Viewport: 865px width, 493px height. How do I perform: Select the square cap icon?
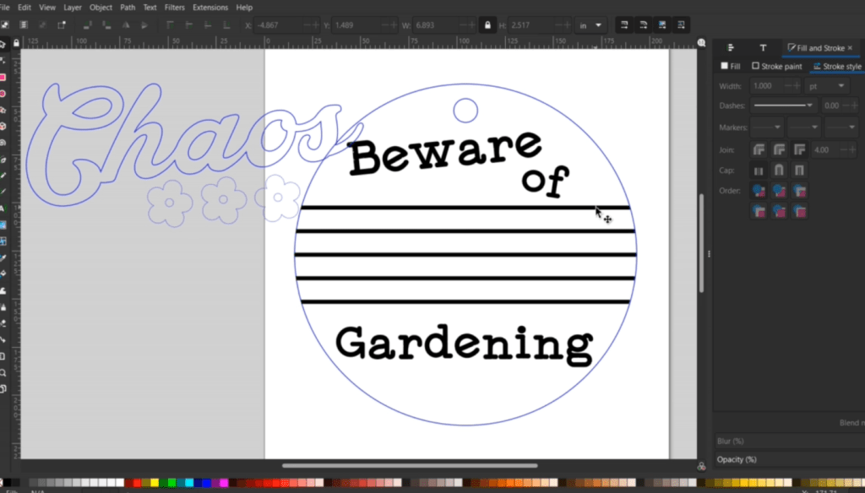pos(798,171)
